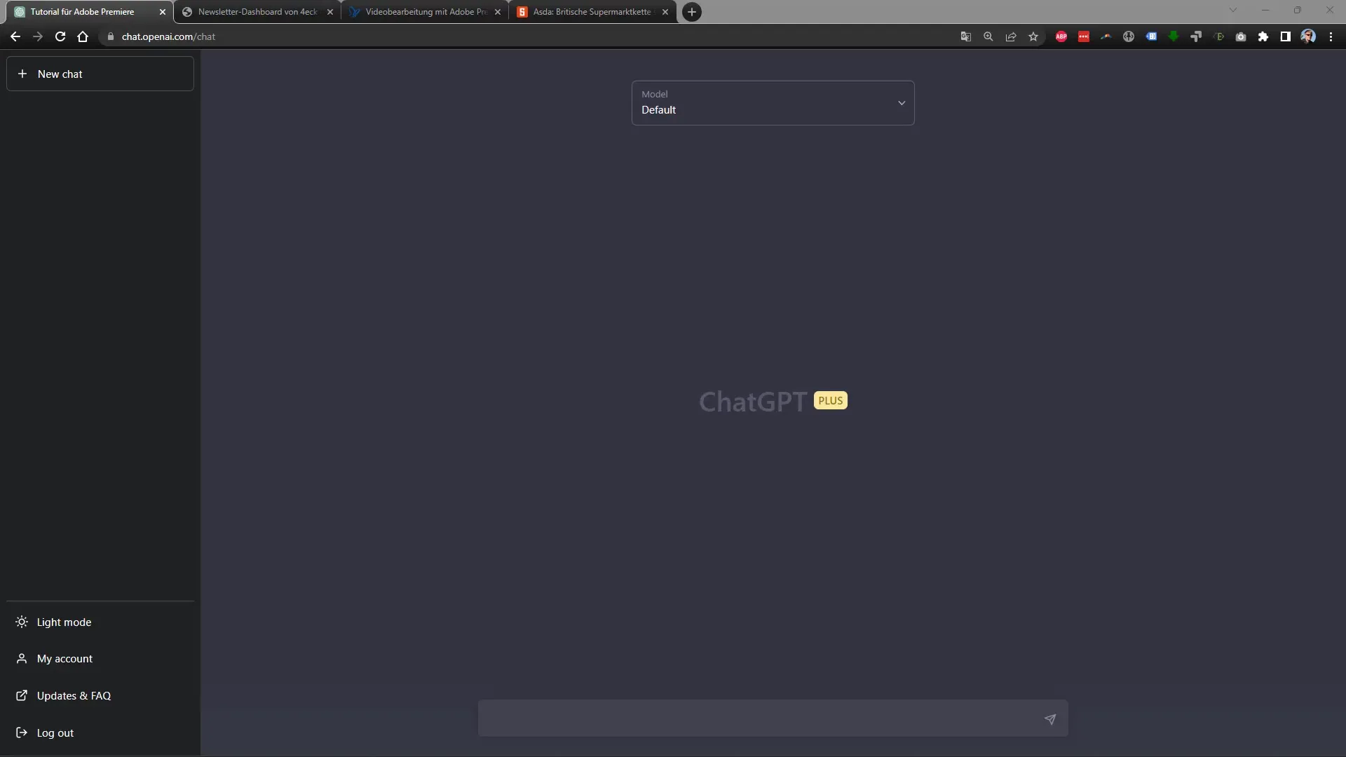
Task: Switch to Newsletter Dashboard tab
Action: tap(259, 11)
